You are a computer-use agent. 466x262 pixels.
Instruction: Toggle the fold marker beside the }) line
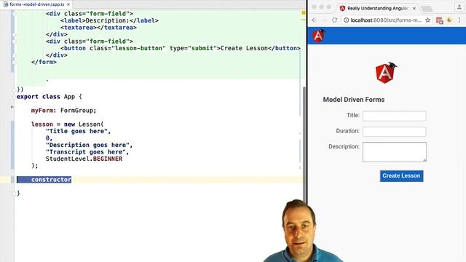(14, 90)
